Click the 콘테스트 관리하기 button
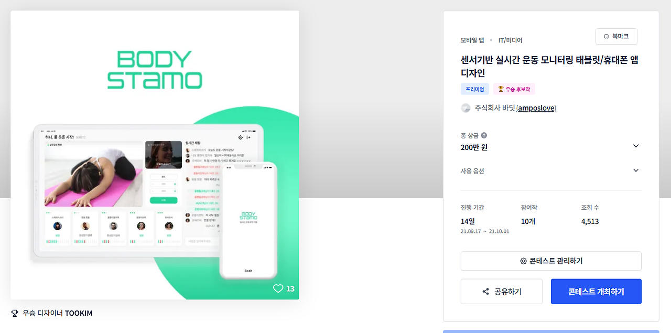 (x=551, y=261)
